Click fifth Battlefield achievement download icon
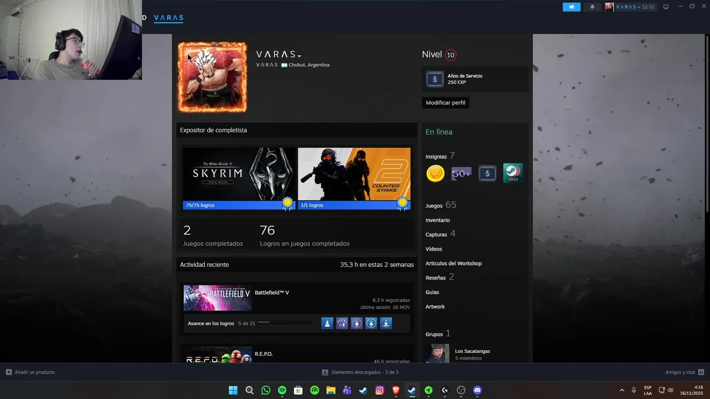Image resolution: width=710 pixels, height=399 pixels. 386,323
